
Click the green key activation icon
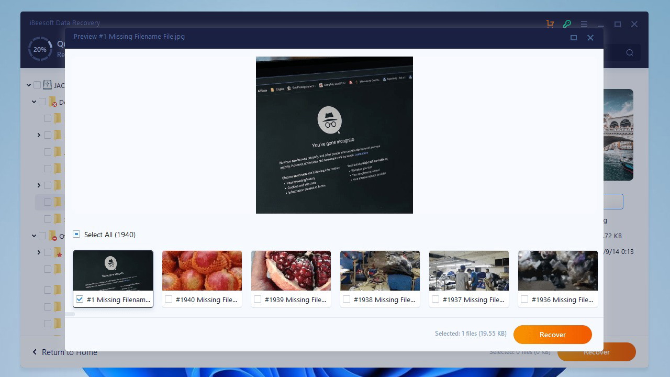pyautogui.click(x=567, y=24)
